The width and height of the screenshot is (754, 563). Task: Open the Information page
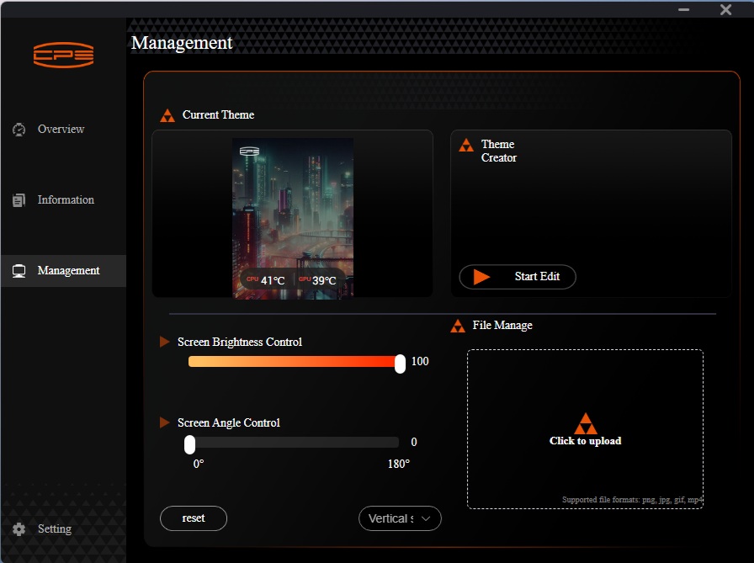tap(63, 199)
